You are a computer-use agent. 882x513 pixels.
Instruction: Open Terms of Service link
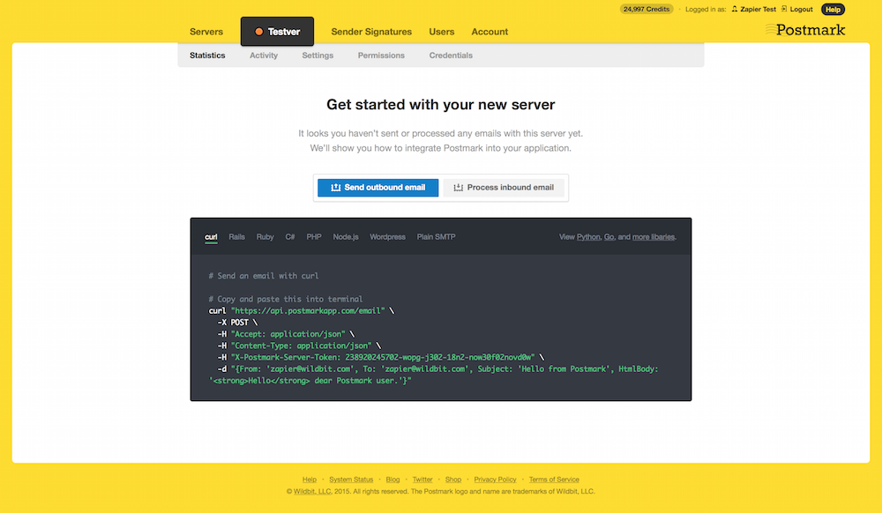[554, 480]
